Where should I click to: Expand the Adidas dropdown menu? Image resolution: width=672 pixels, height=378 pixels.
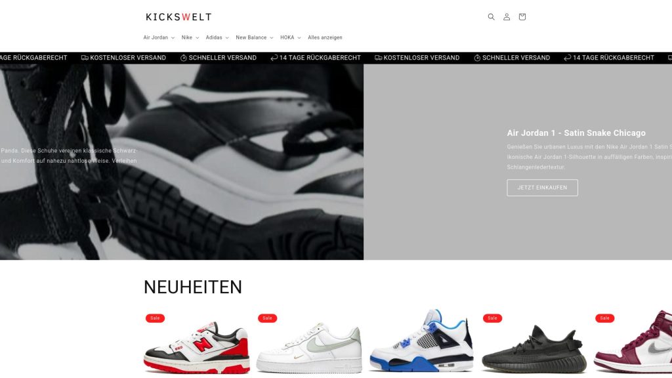(x=217, y=37)
